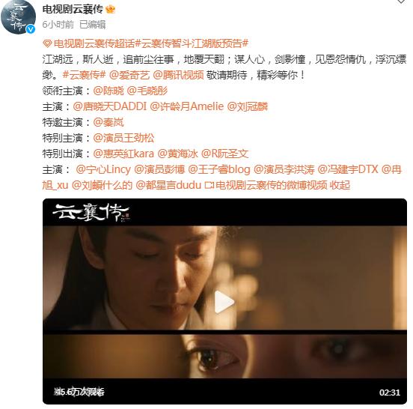Image resolution: width=413 pixels, height=409 pixels.
Task: Open @唐晓天DADDI profile link
Action: click(x=109, y=106)
